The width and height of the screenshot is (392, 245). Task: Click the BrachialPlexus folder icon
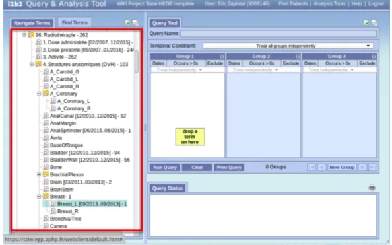coord(46,174)
